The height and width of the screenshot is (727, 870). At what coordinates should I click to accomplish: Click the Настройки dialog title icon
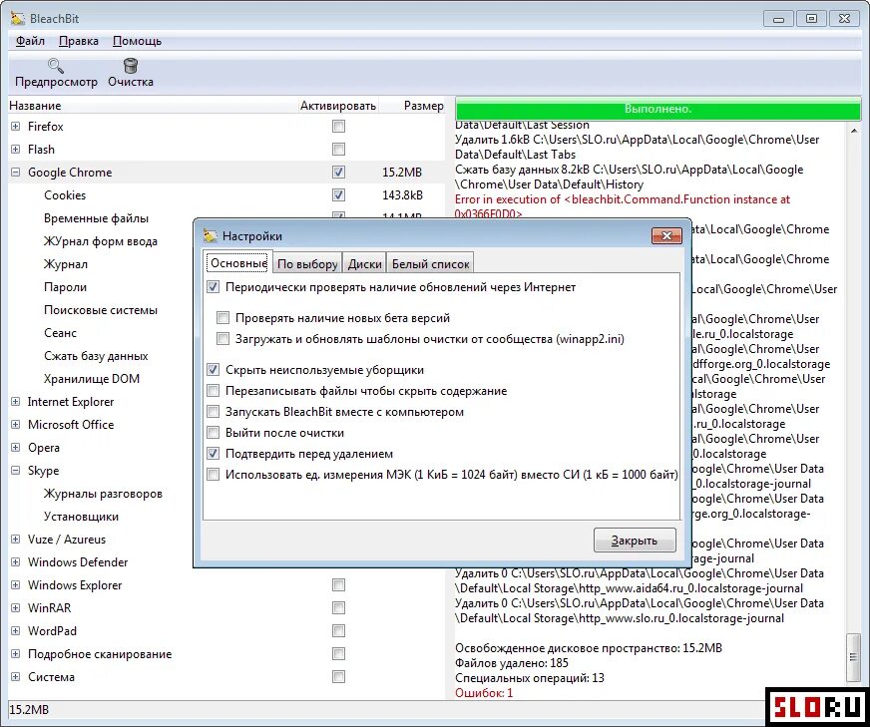coord(211,236)
